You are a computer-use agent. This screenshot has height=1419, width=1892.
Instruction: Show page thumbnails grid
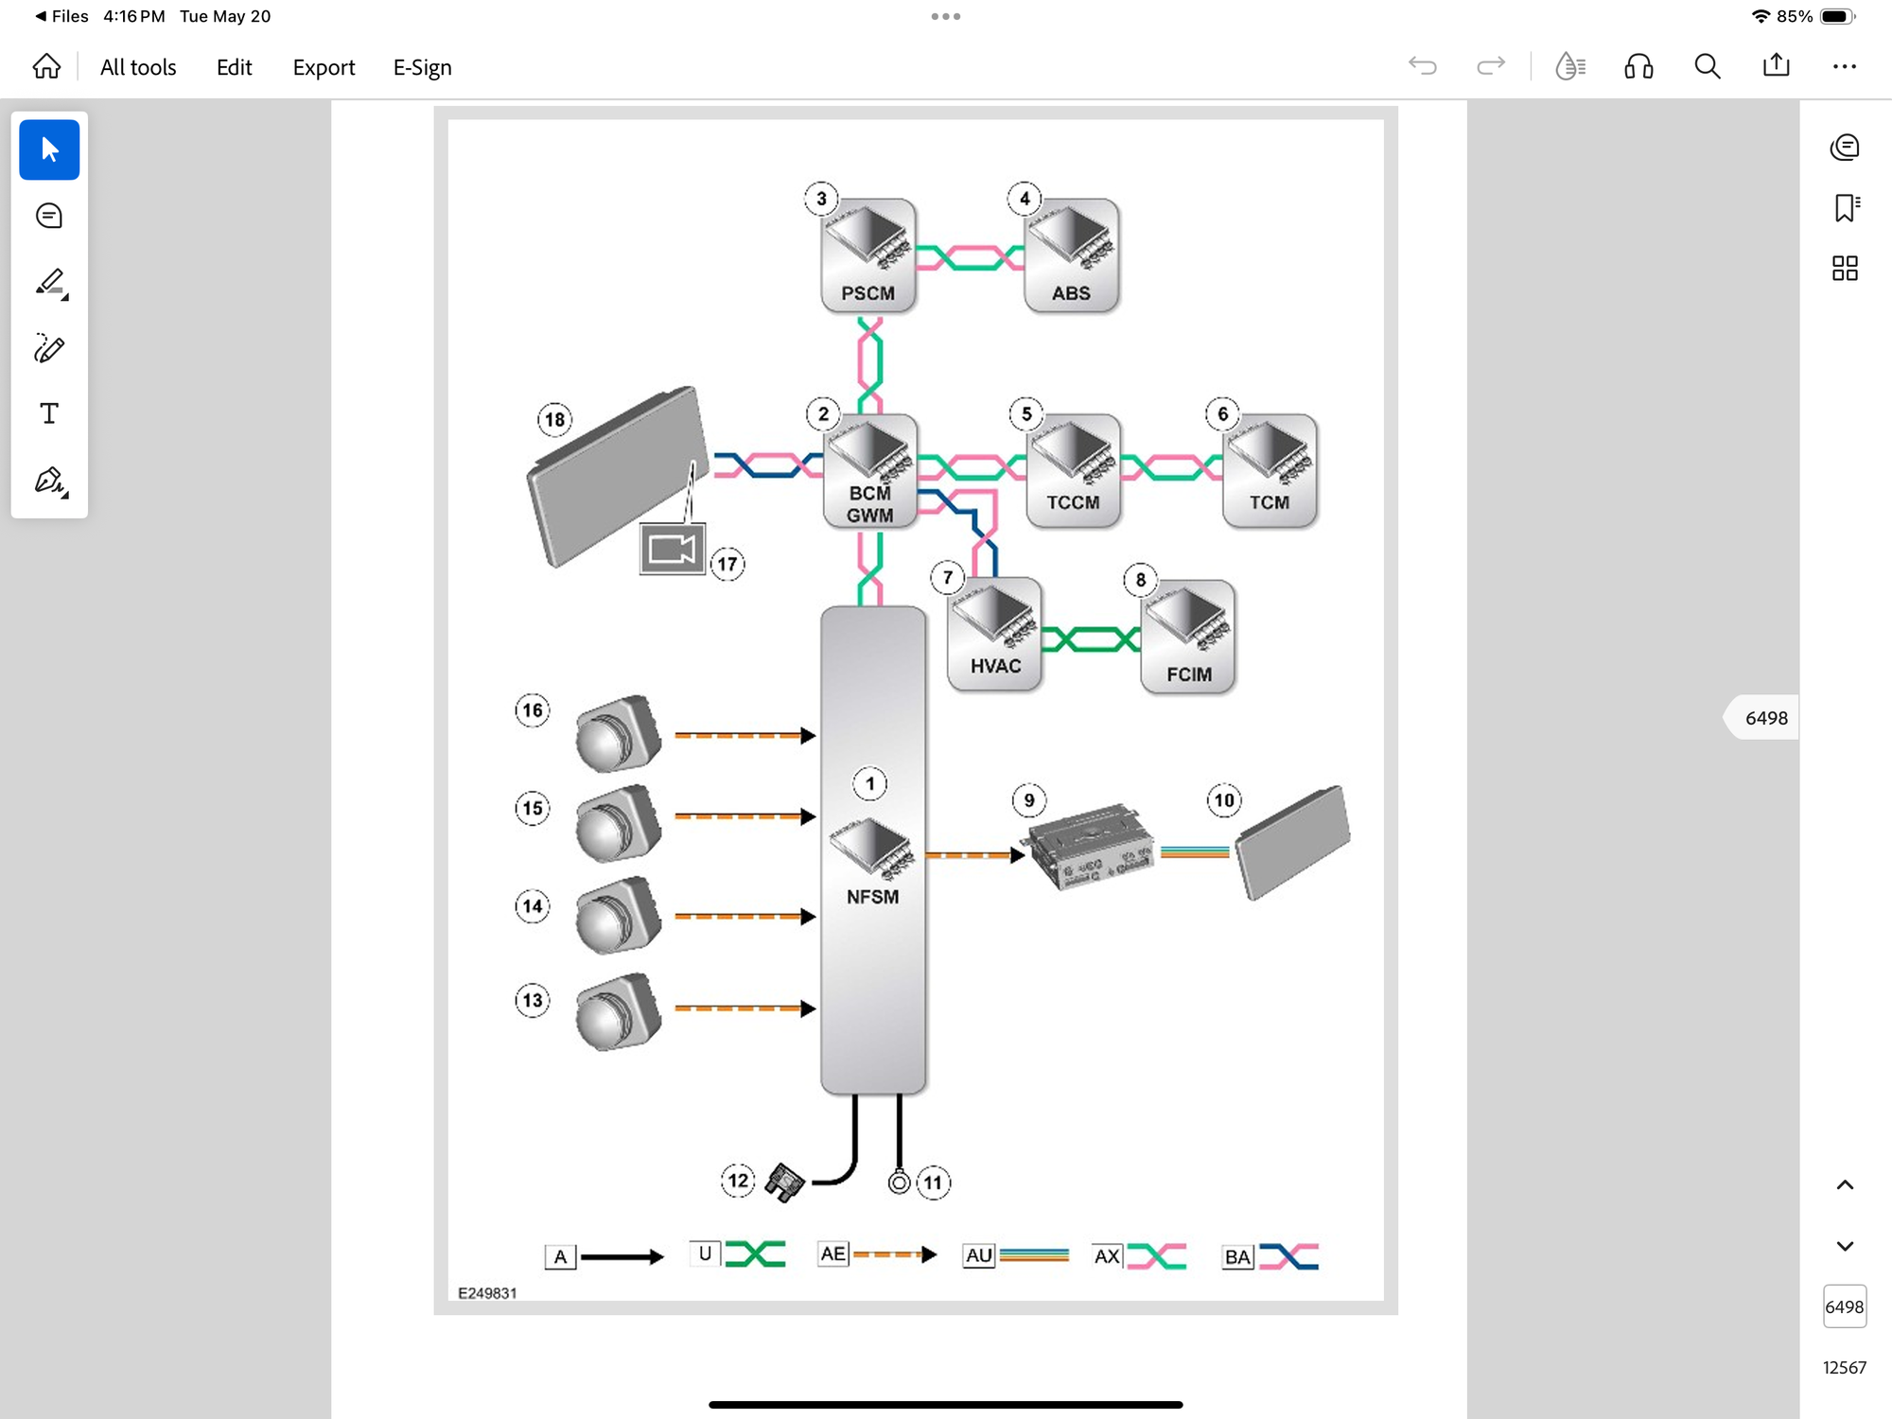(x=1845, y=269)
